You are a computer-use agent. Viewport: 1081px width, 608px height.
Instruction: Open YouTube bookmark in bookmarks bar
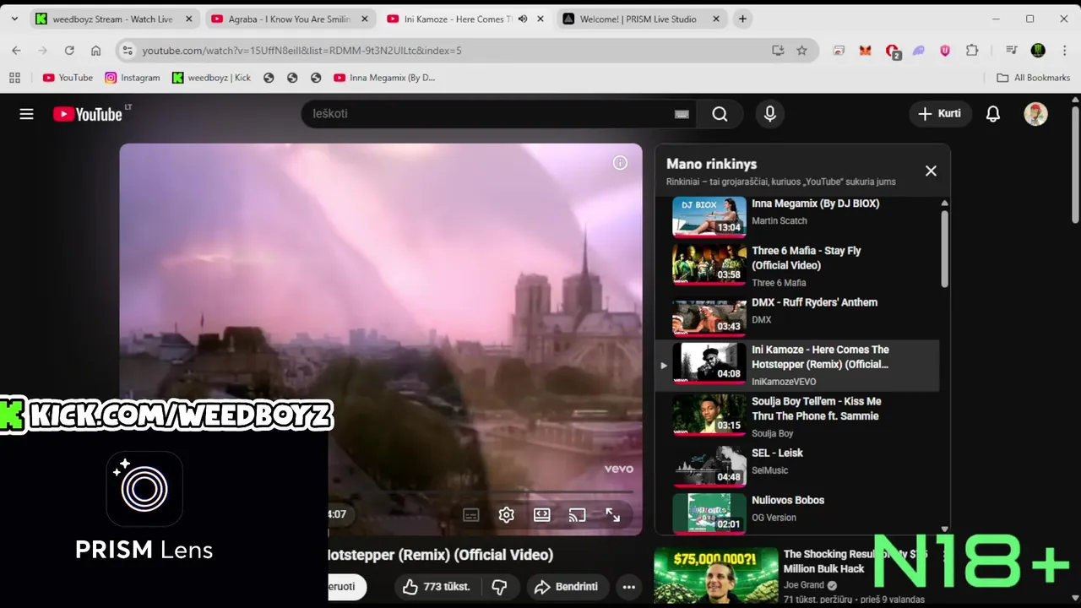[68, 78]
